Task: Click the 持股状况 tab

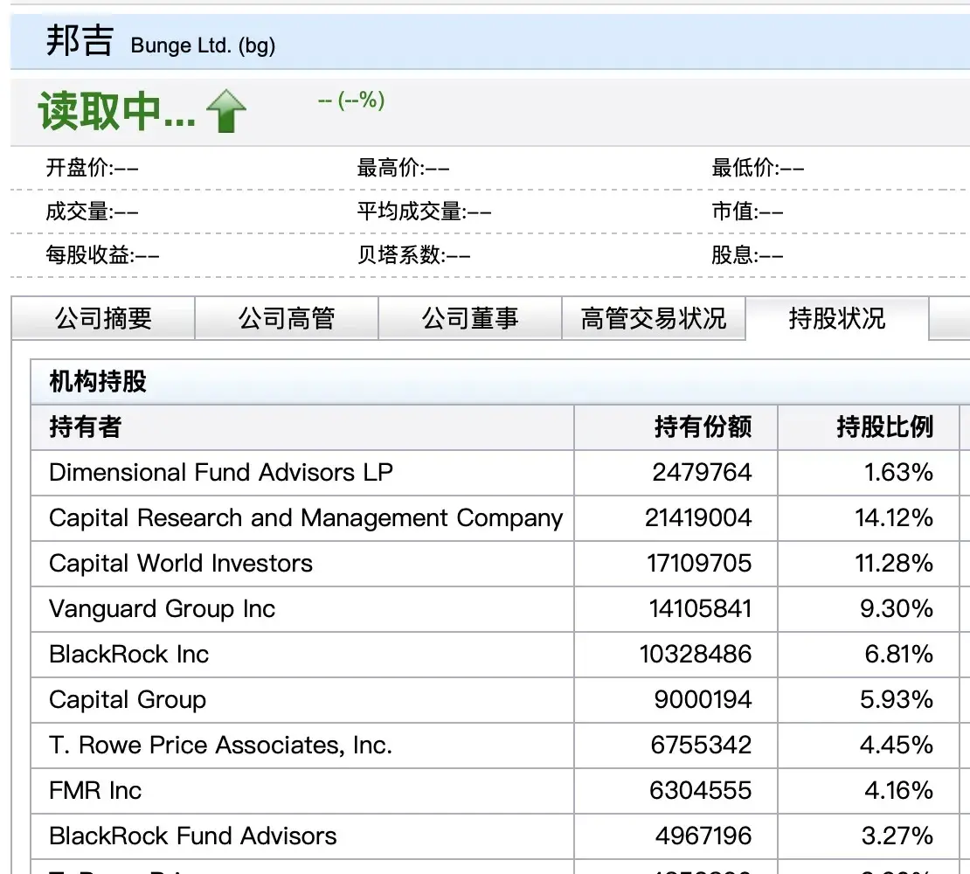Action: 836,318
